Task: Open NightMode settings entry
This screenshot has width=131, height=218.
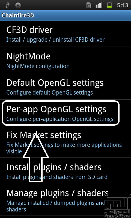Action: pos(65,60)
